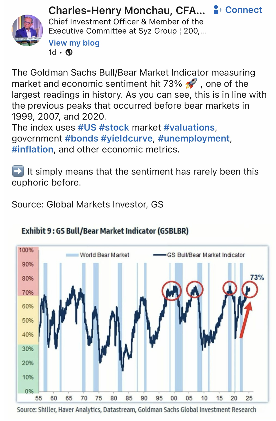Open the #yieldcurve hashtag
Image resolution: width=276 pixels, height=421 pixels.
coord(127,138)
